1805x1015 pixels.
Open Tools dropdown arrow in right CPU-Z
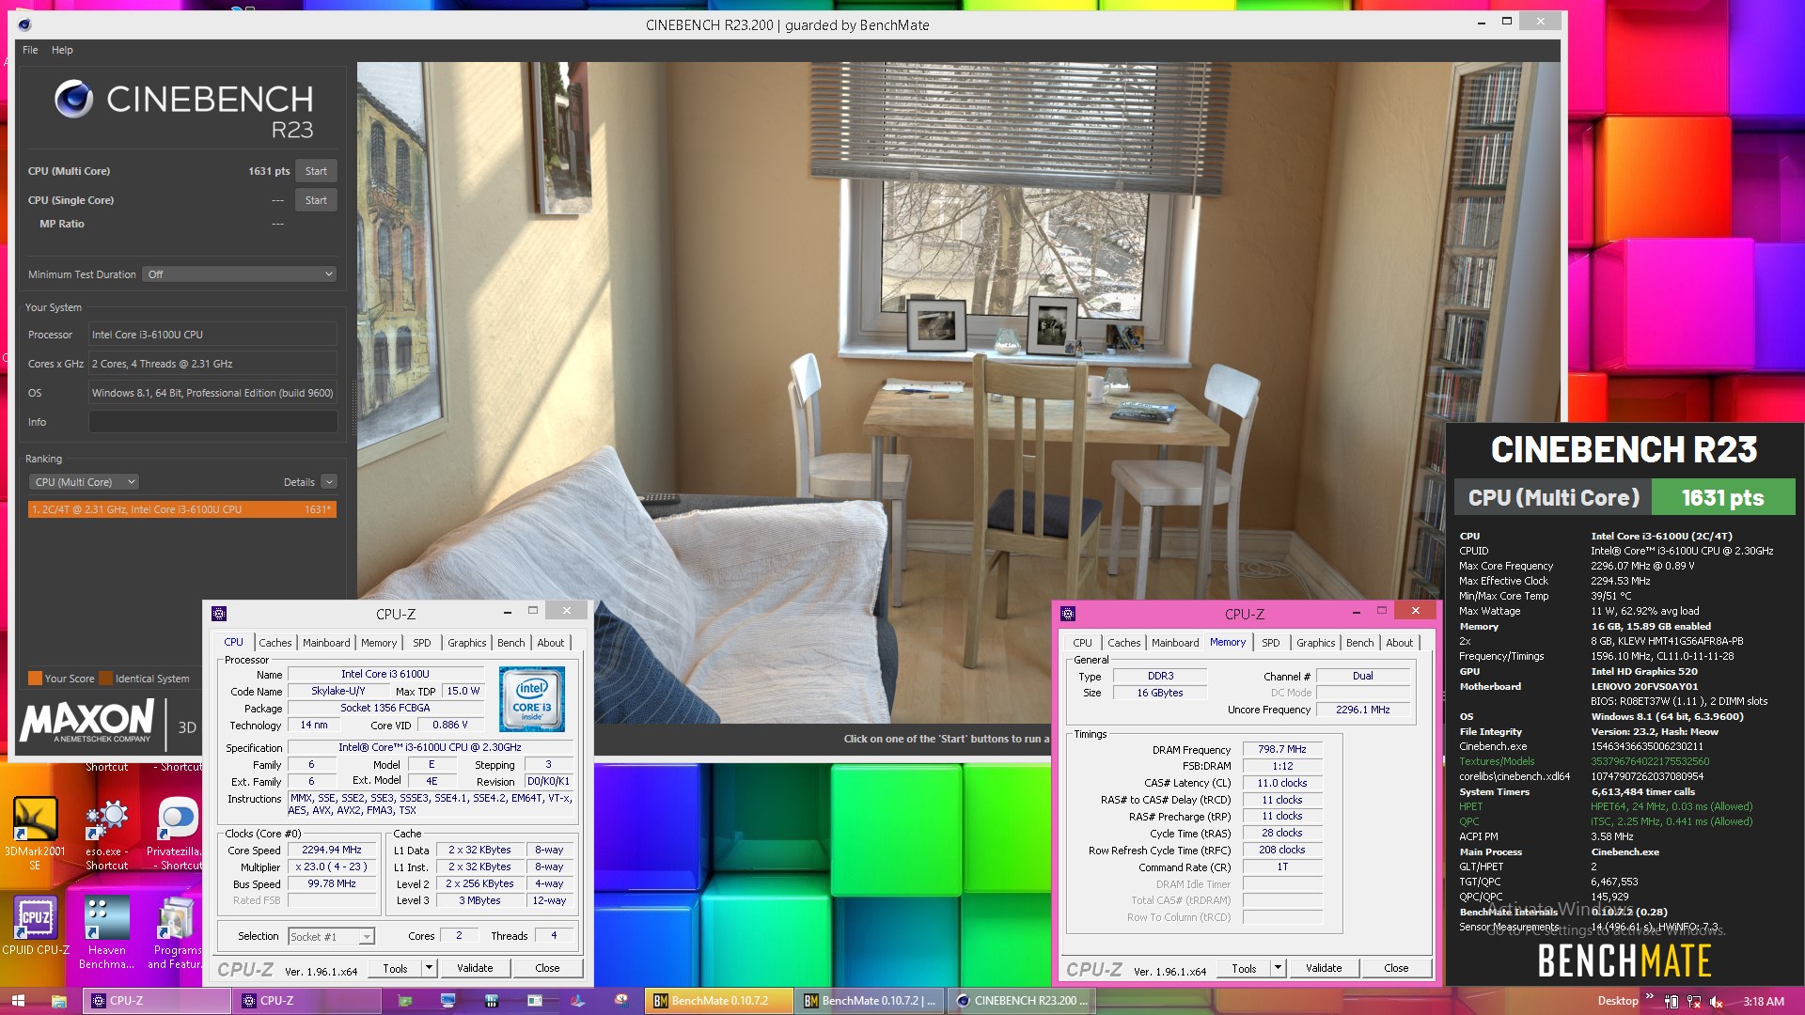1279,968
